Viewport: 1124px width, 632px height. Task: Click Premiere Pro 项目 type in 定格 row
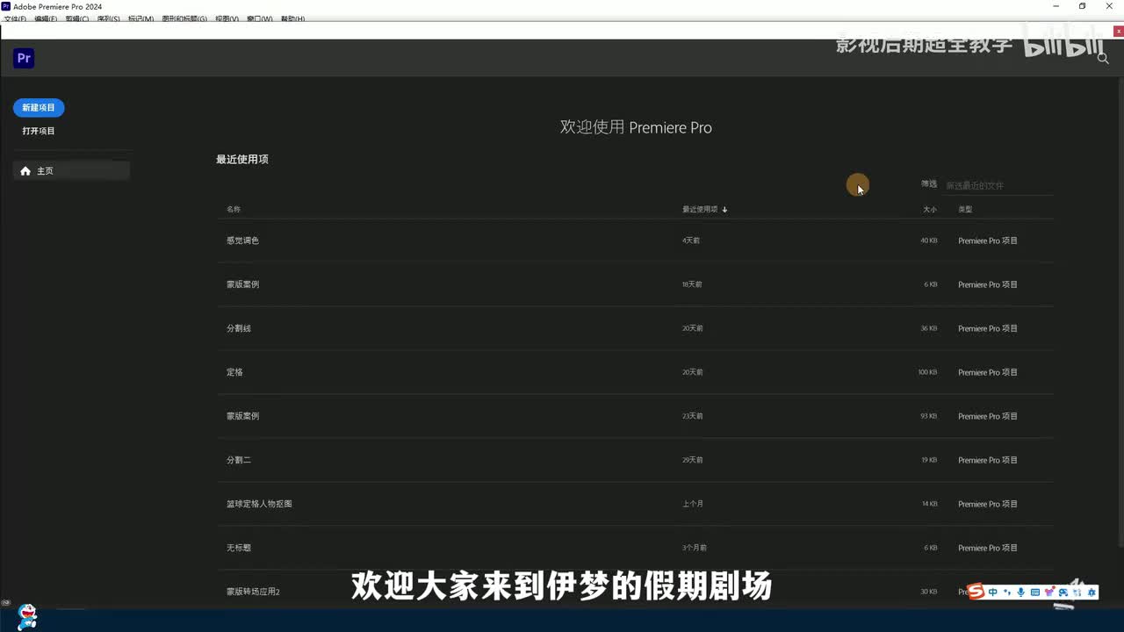pyautogui.click(x=988, y=372)
